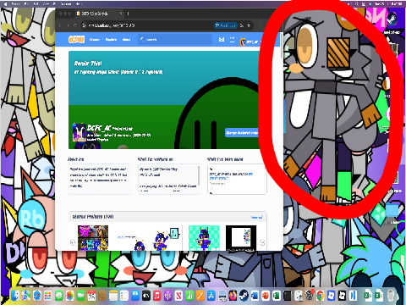
Task: Open Podcasts from the Dock
Action: coord(168,296)
